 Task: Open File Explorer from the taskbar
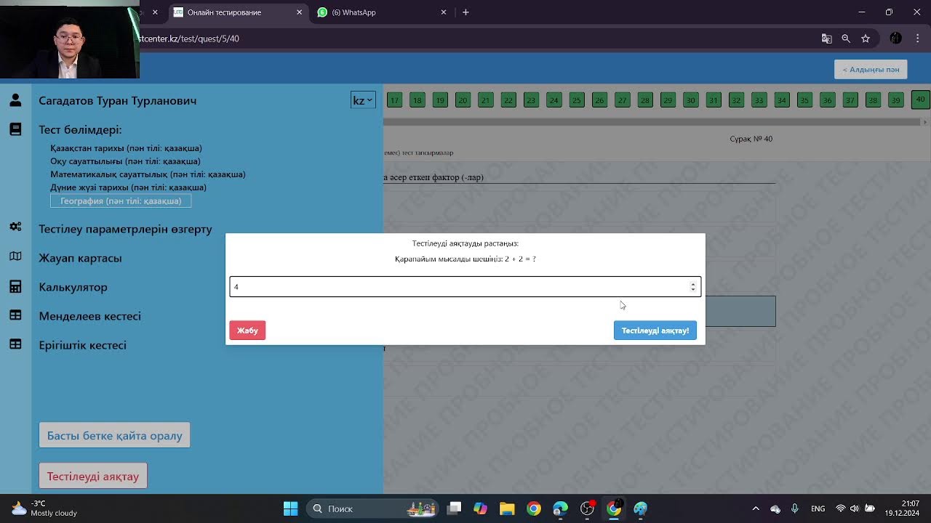click(507, 508)
